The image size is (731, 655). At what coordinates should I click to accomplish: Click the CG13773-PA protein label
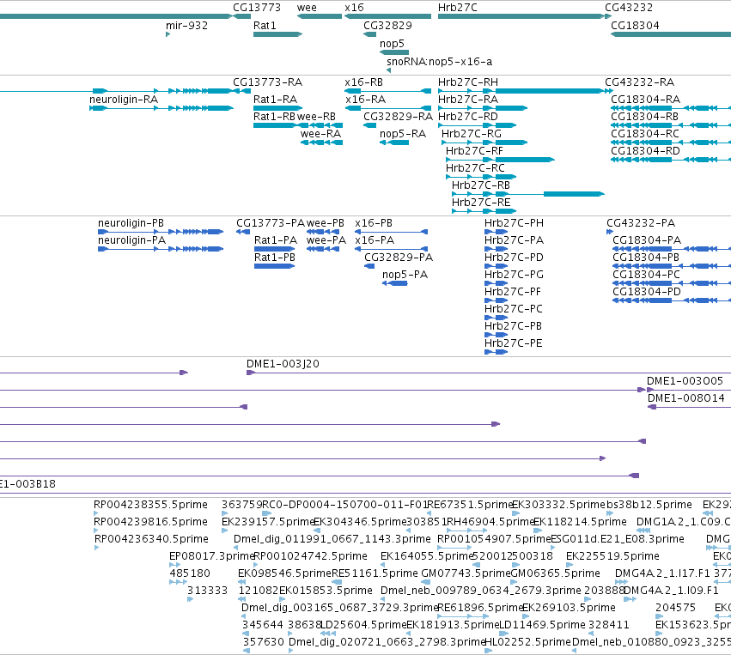(271, 223)
